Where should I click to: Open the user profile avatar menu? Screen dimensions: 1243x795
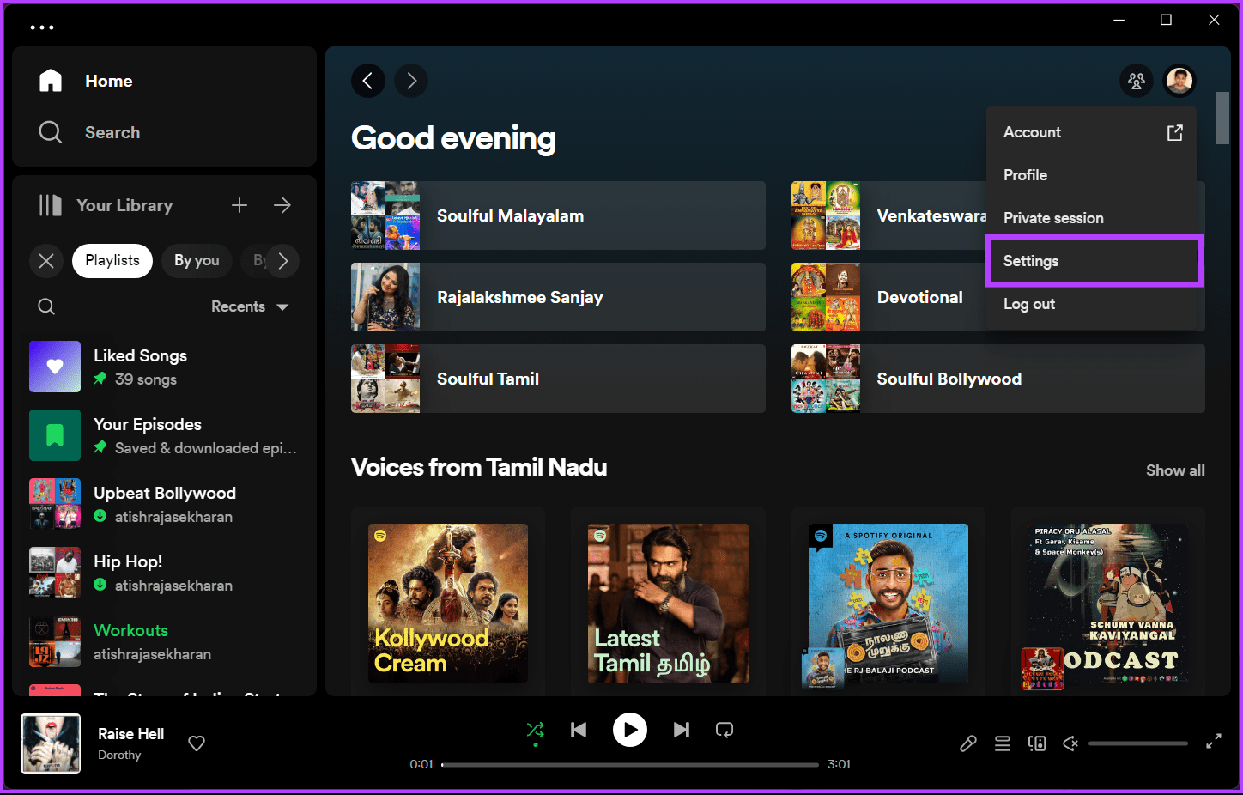[1179, 81]
